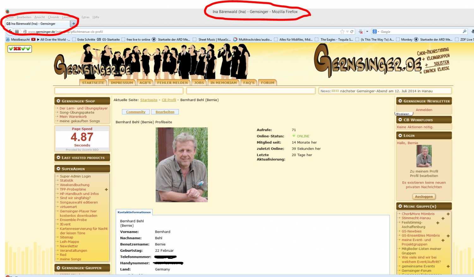Open a new tab with plus button
This screenshot has height=277, width=474.
[x=74, y=24]
